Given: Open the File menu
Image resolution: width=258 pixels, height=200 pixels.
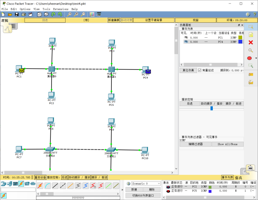Looking at the screenshot, I should point(5,9).
